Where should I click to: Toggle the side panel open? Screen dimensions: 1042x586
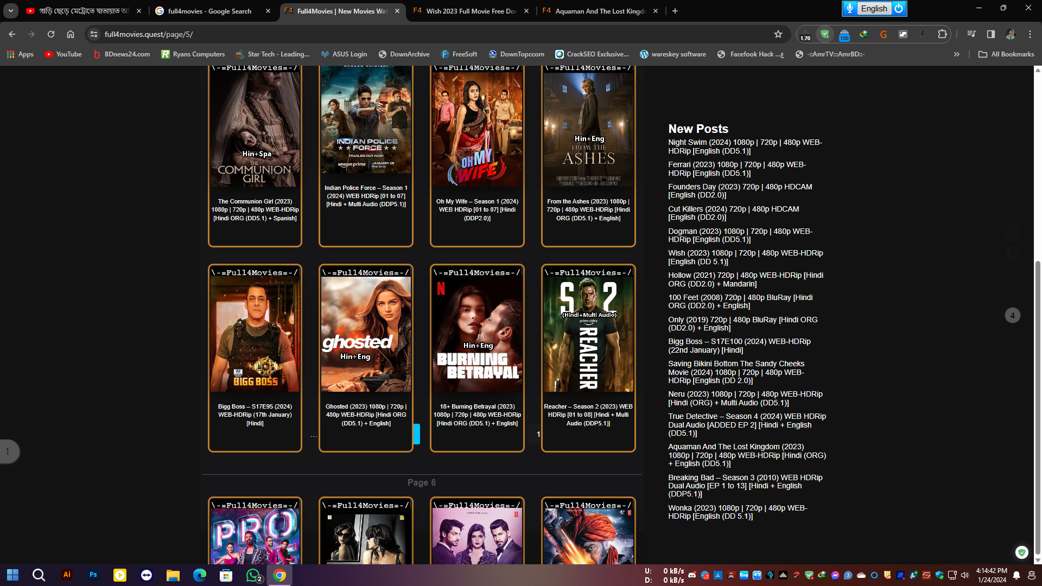pyautogui.click(x=990, y=34)
